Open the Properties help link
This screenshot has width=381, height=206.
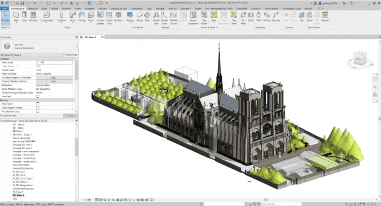pos(8,116)
